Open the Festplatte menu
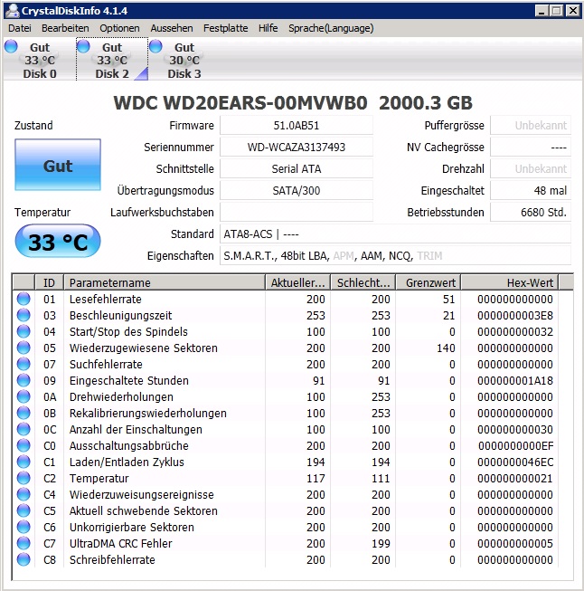 point(225,28)
